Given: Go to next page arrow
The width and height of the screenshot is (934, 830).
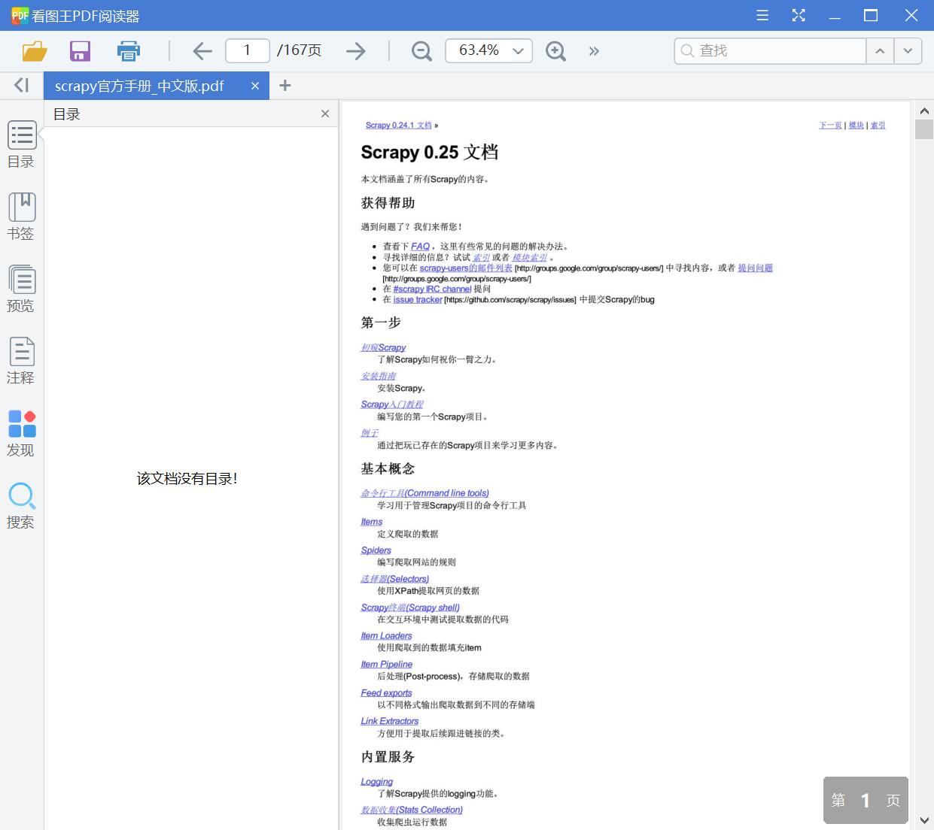Looking at the screenshot, I should click(x=355, y=51).
